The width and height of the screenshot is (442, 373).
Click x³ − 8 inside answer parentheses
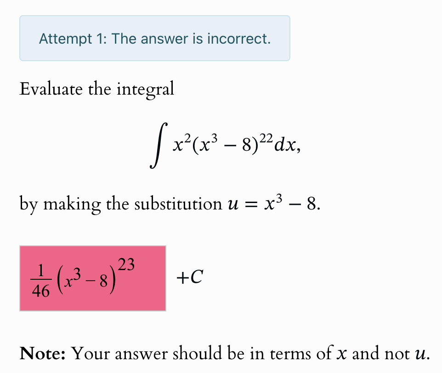tap(86, 279)
